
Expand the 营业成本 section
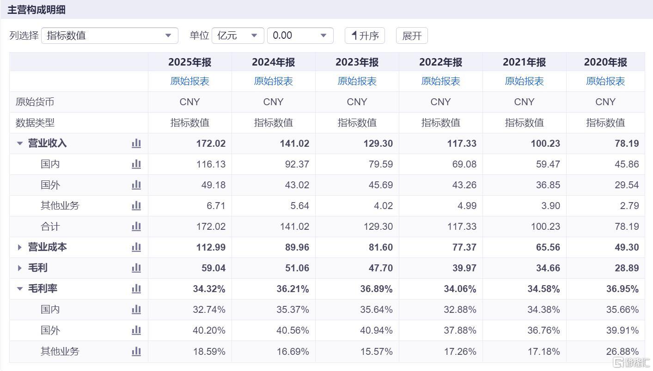coord(20,247)
